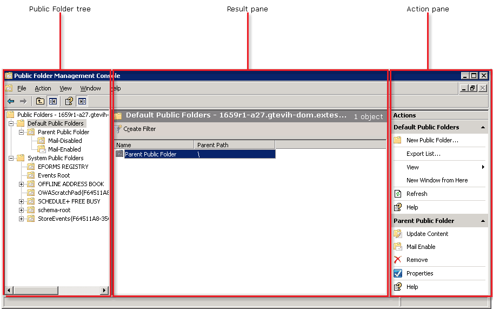Click the Properties checkmark icon
The height and width of the screenshot is (309, 493).
[x=398, y=273]
